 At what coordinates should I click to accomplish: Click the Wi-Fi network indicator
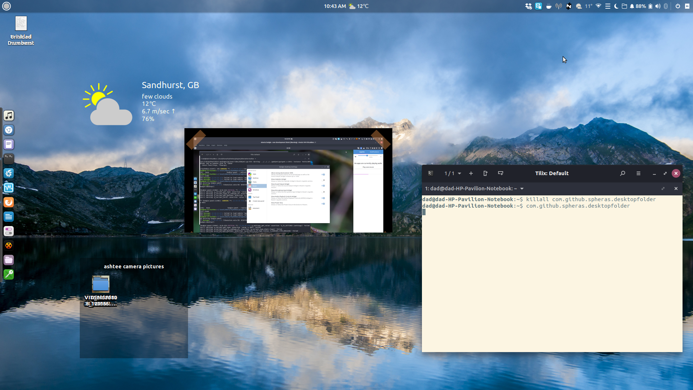point(598,6)
